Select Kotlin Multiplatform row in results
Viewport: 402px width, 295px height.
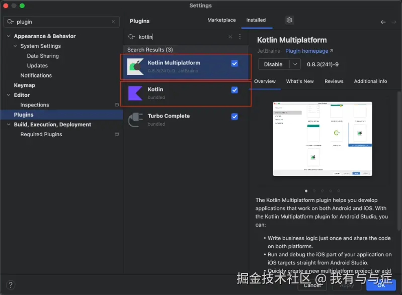(x=186, y=66)
